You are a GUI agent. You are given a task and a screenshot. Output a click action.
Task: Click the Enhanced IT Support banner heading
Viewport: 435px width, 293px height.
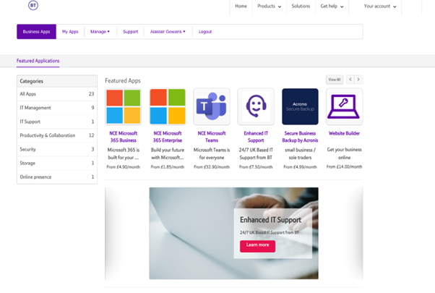tap(270, 220)
